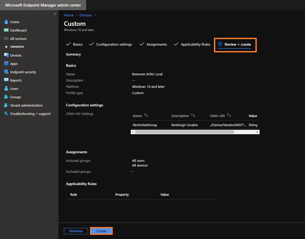The image size is (305, 239).
Task: Click the String value cell
Action: coord(253,125)
